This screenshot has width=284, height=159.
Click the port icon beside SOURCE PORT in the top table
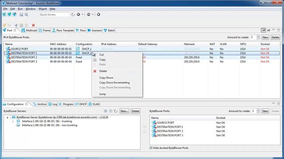coord(8,49)
